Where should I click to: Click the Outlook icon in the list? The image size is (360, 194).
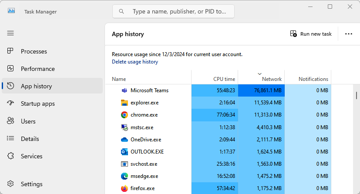coord(124,152)
